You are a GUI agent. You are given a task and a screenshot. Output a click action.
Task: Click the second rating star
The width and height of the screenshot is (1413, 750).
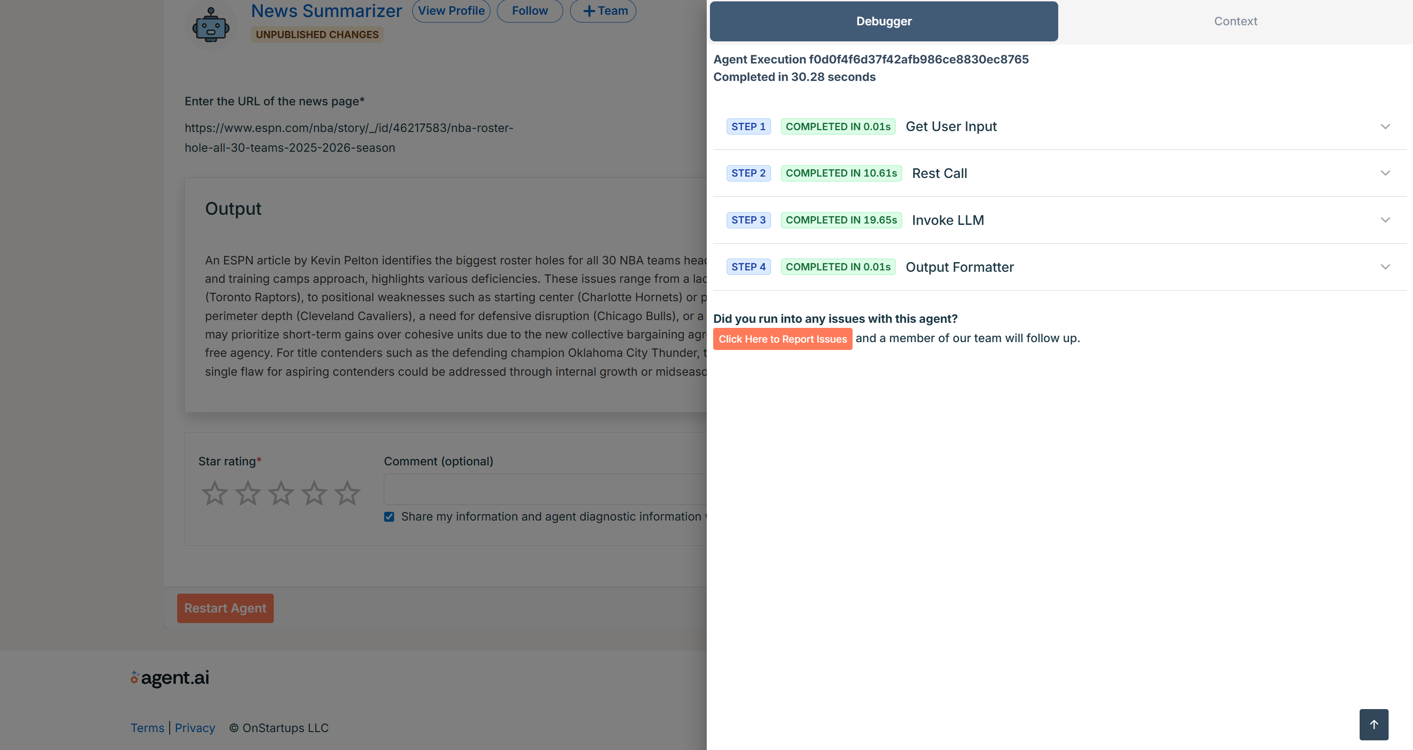click(x=248, y=493)
